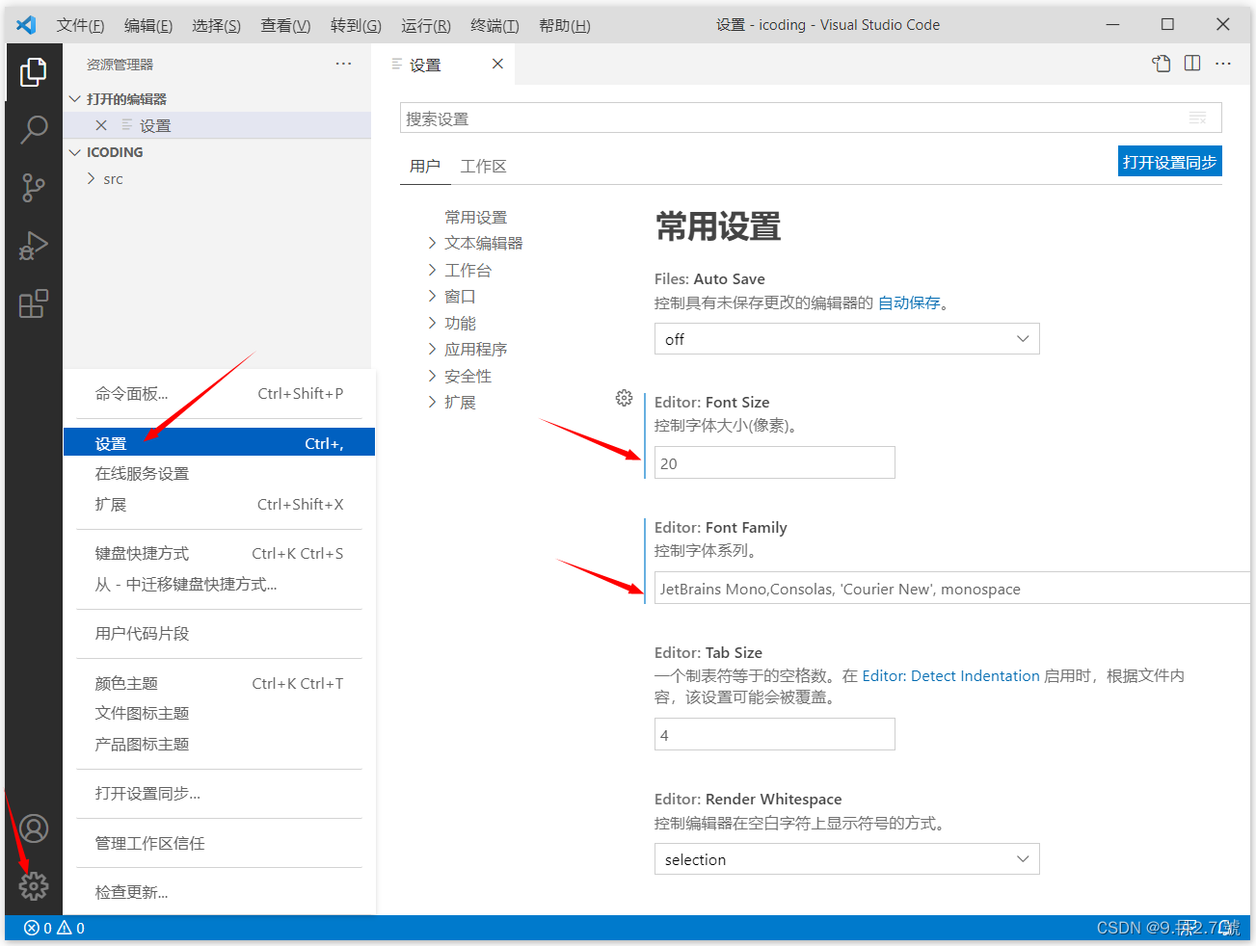This screenshot has width=1256, height=946.
Task: Open the Source Control view
Action: [x=34, y=188]
